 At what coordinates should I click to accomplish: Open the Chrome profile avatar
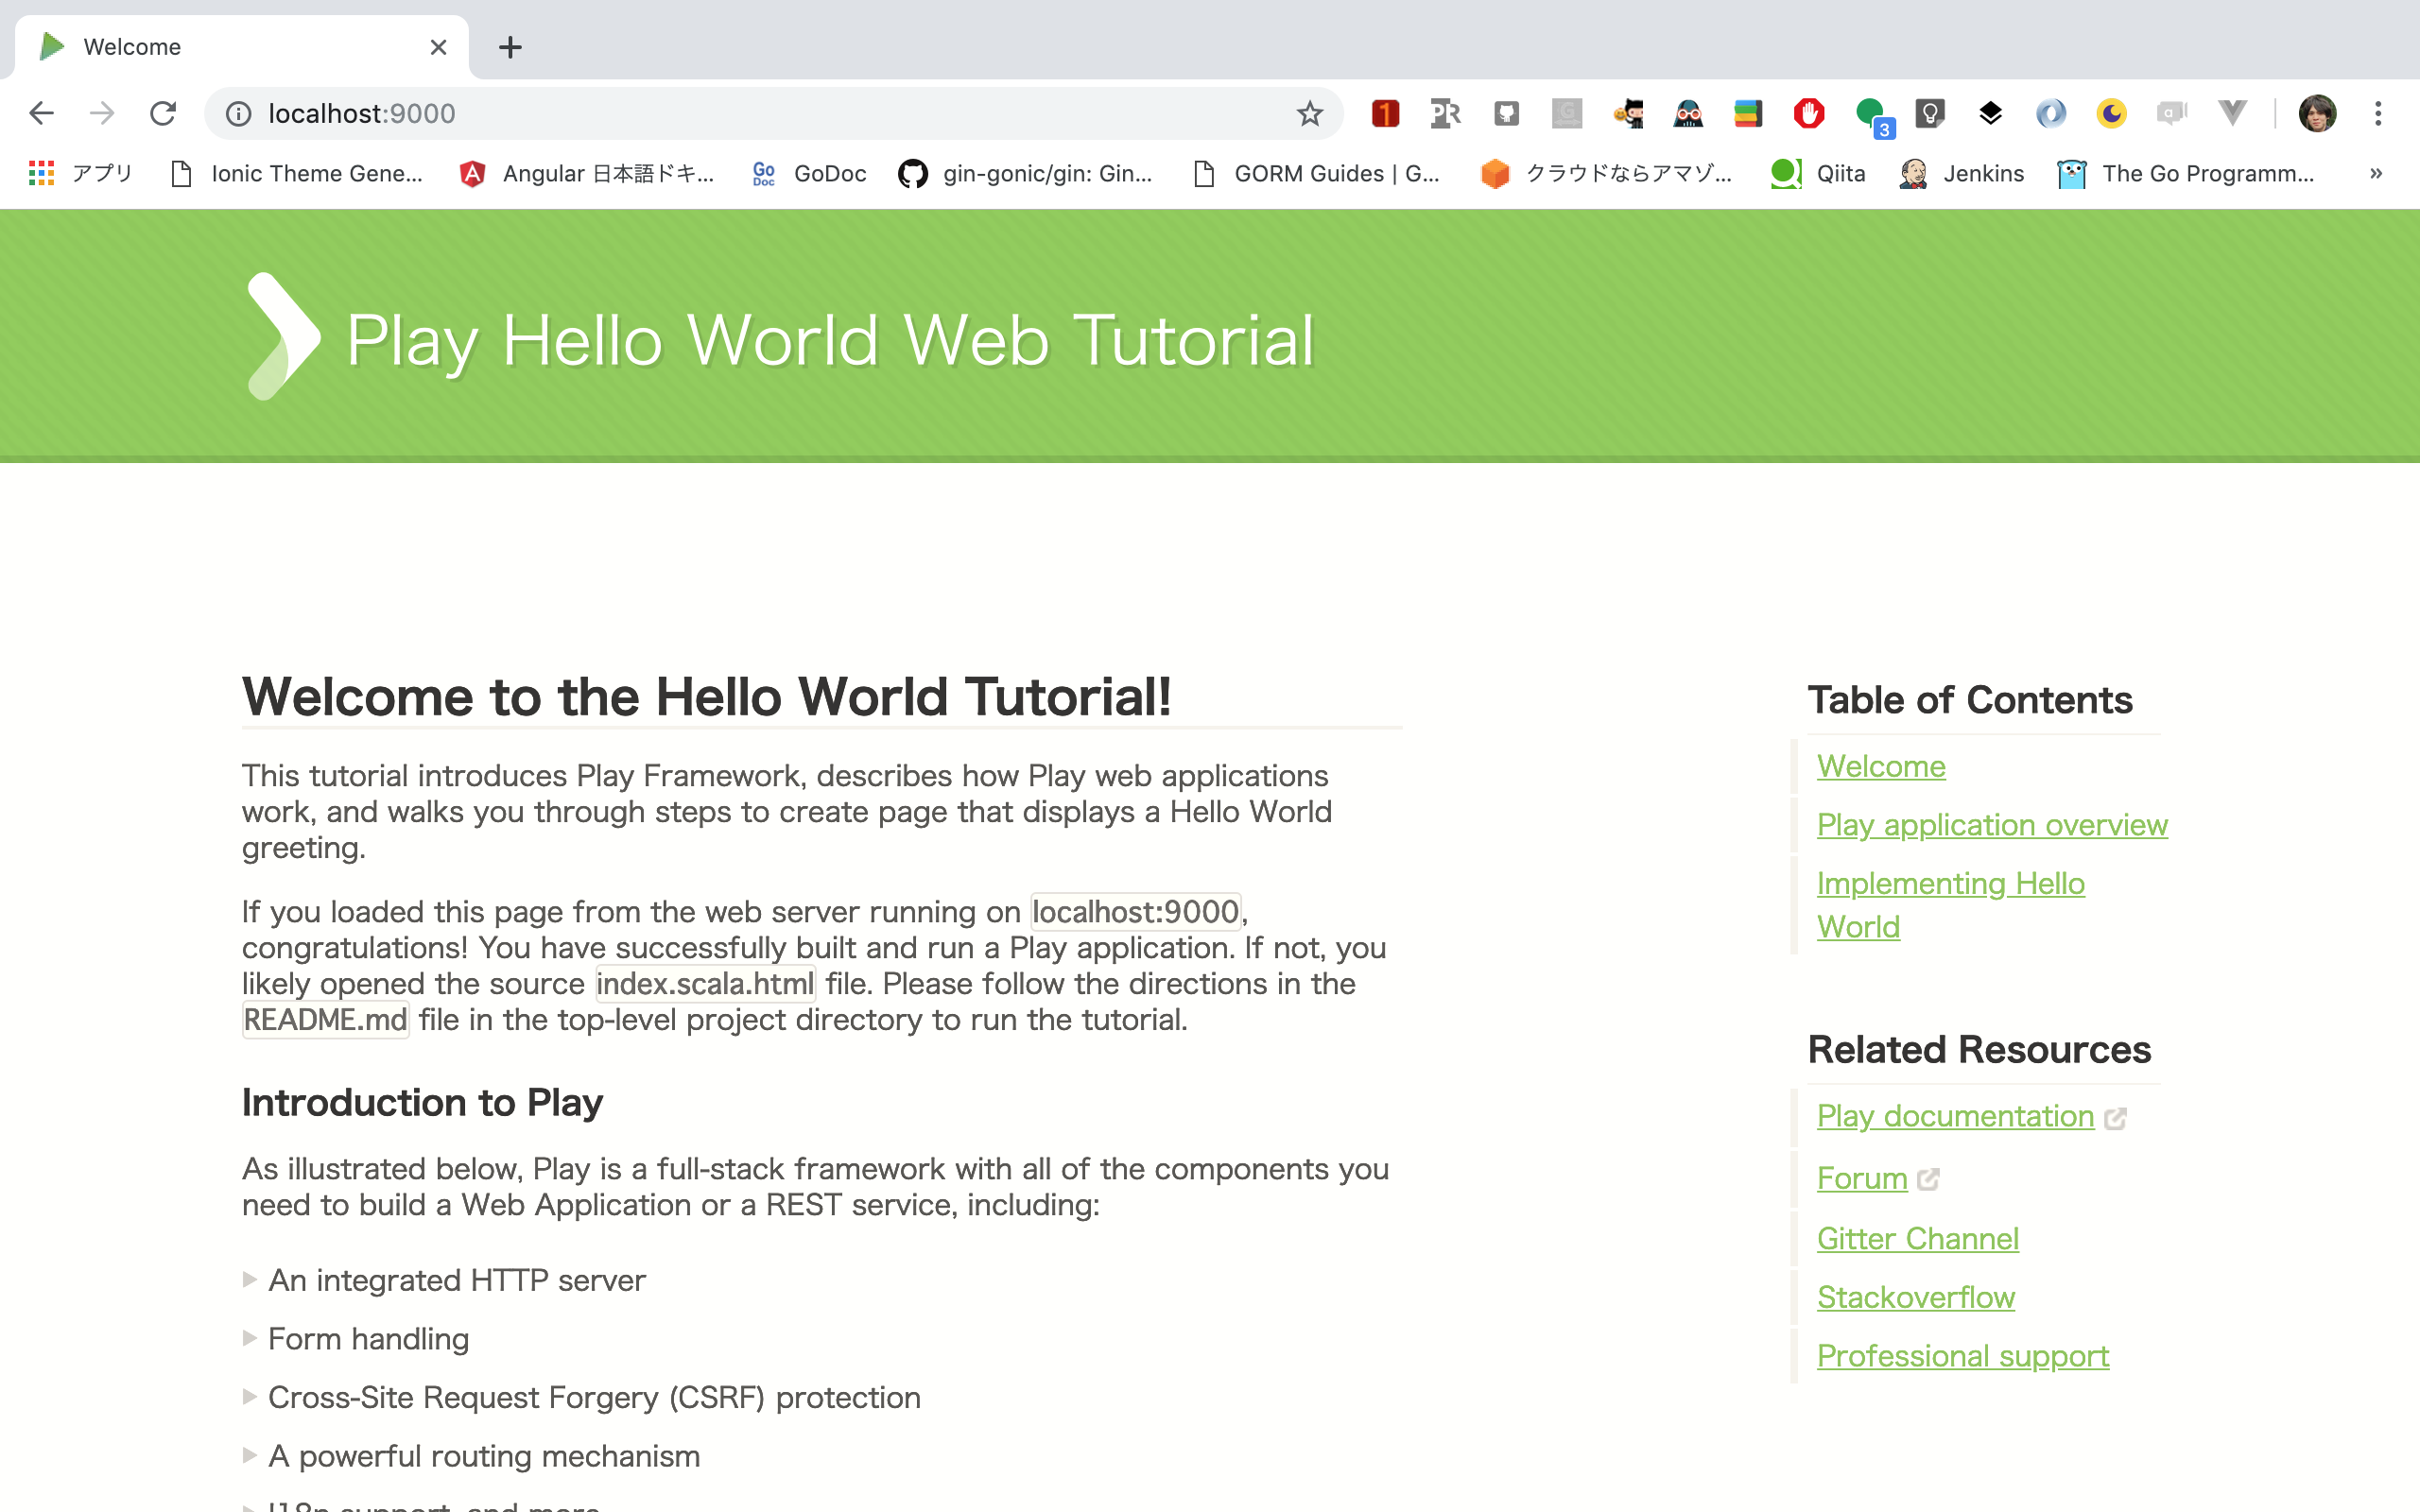click(2317, 114)
